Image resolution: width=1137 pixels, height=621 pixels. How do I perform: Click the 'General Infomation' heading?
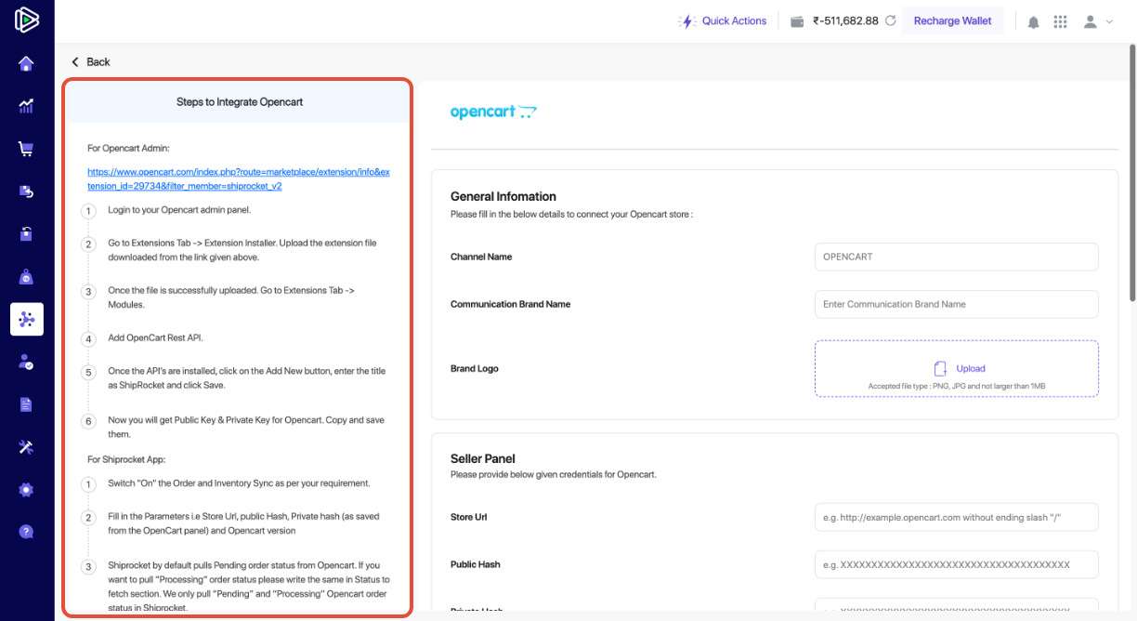[503, 196]
